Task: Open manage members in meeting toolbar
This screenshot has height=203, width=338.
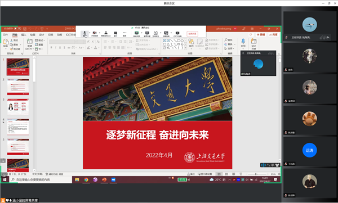Action: (106, 34)
